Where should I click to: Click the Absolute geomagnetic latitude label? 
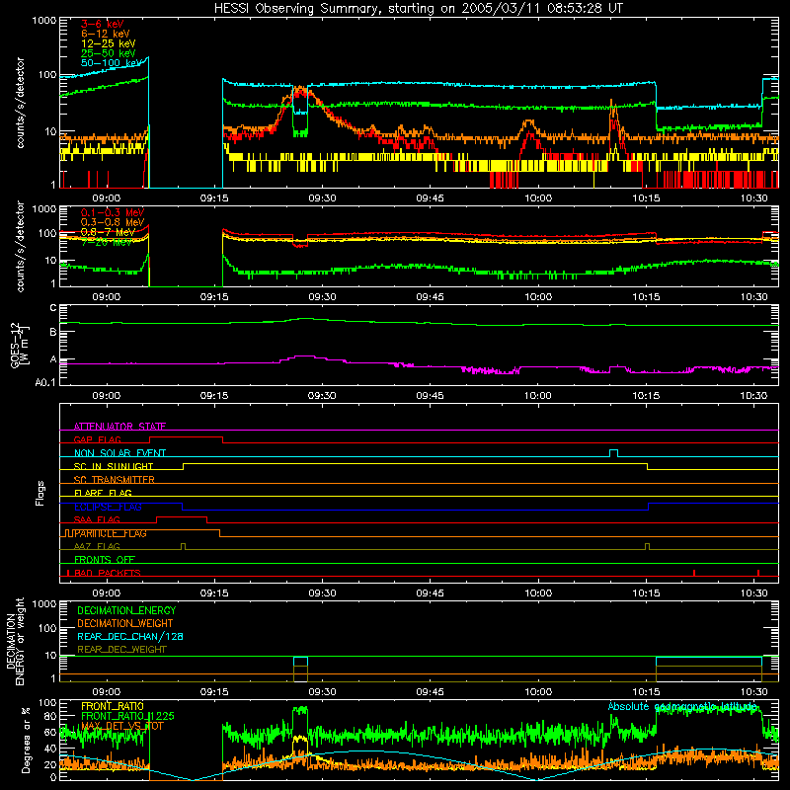(682, 706)
